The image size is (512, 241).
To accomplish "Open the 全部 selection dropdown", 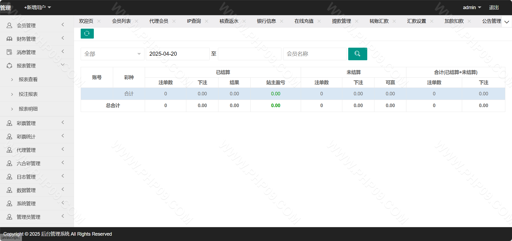I will (x=112, y=54).
